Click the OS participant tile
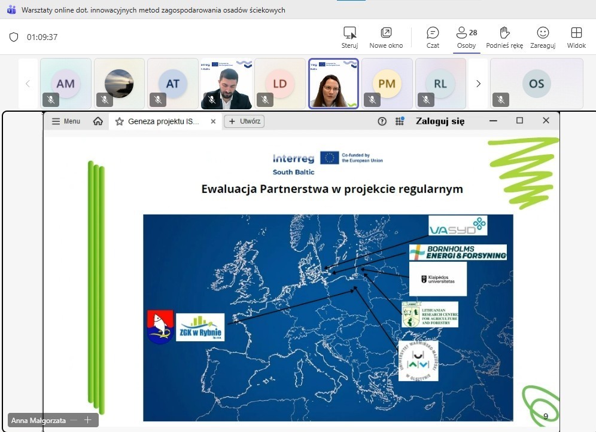 pyautogui.click(x=536, y=84)
